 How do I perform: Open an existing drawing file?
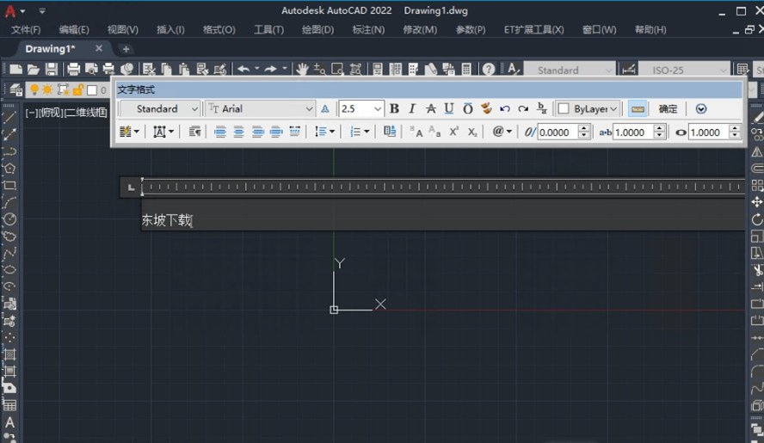[34, 69]
